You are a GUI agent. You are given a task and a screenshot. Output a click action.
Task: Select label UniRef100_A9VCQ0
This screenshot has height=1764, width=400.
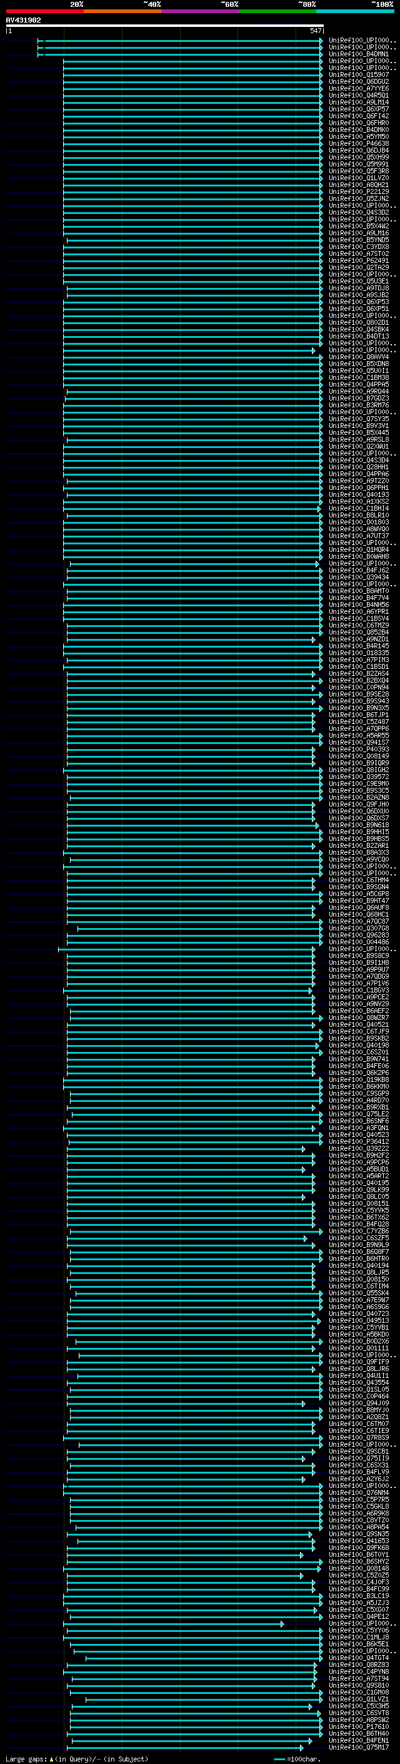coord(359,859)
